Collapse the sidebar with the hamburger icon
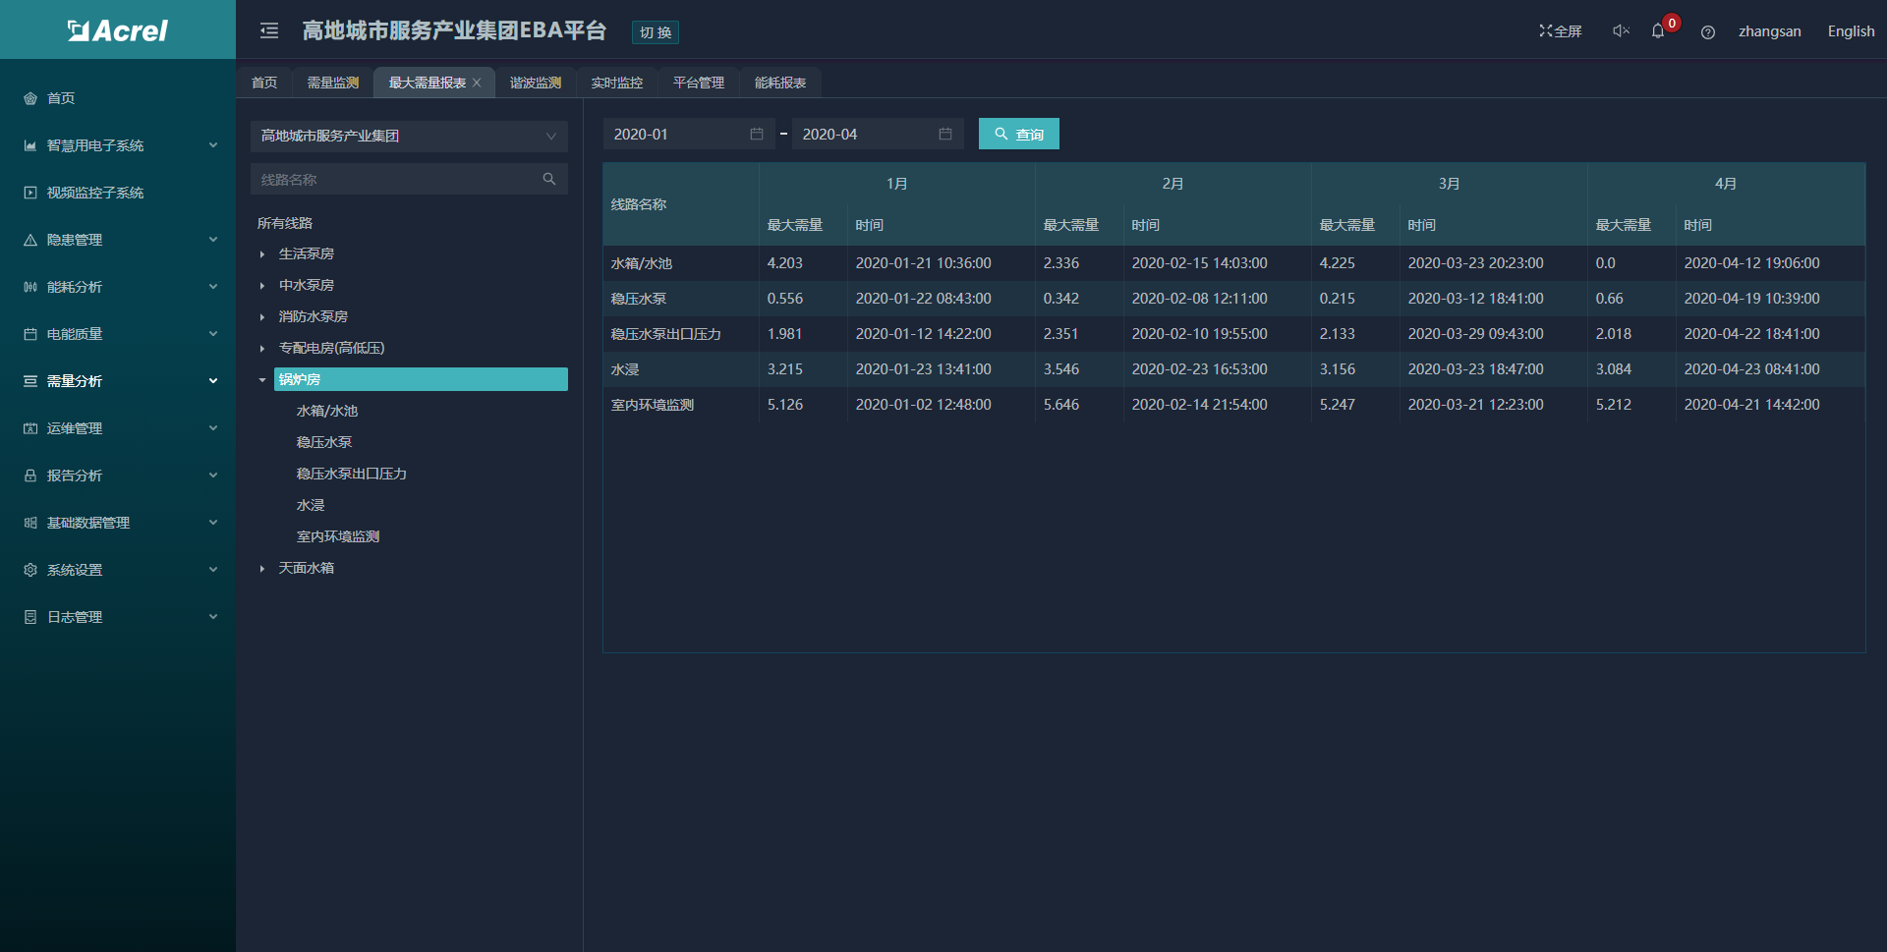The width and height of the screenshot is (1887, 952). pyautogui.click(x=268, y=31)
